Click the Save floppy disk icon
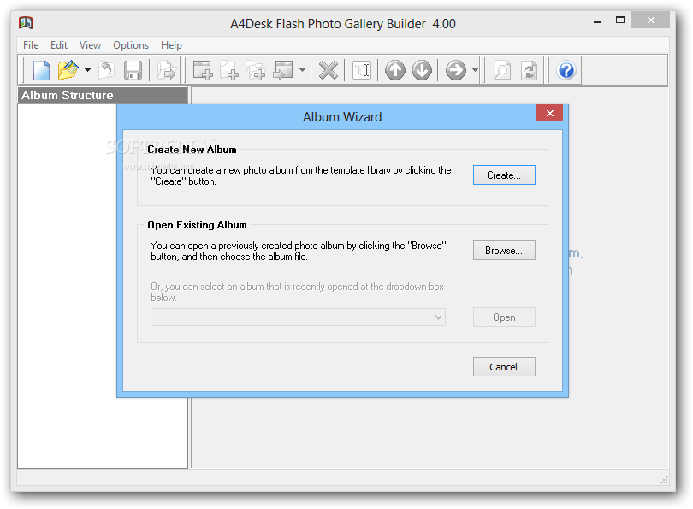The image size is (693, 509). [133, 70]
